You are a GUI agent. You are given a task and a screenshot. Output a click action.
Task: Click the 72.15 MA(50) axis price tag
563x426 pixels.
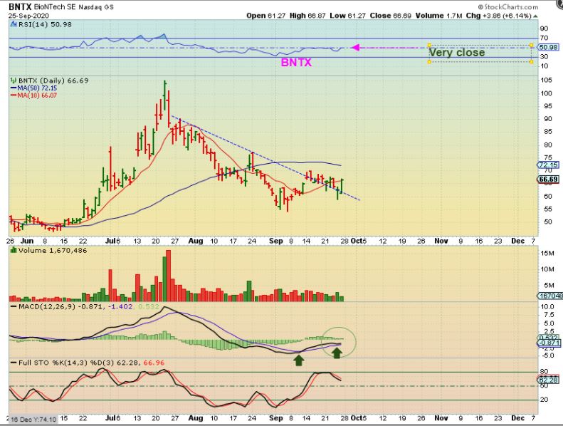coord(548,165)
